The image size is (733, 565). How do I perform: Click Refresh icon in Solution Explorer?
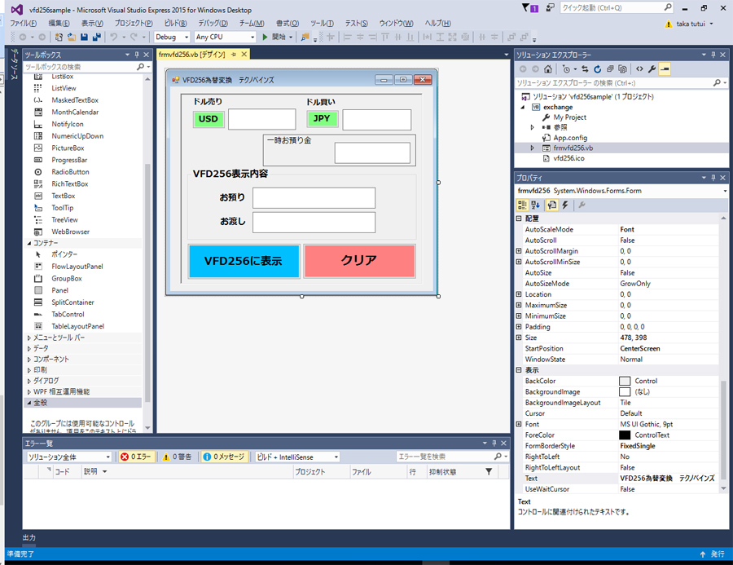(x=598, y=69)
